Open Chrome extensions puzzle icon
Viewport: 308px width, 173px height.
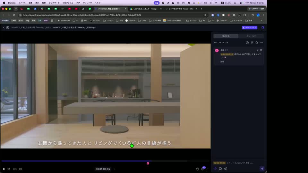pyautogui.click(x=245, y=15)
